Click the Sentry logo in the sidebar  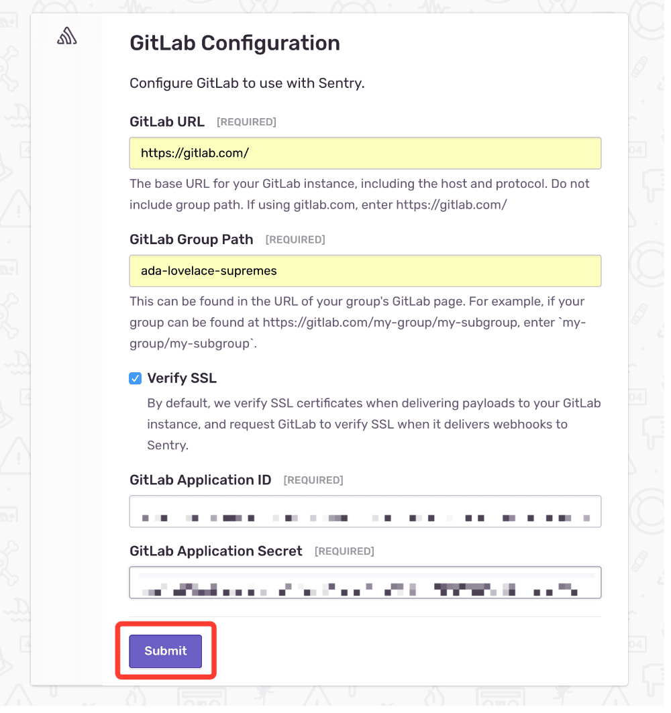(66, 36)
